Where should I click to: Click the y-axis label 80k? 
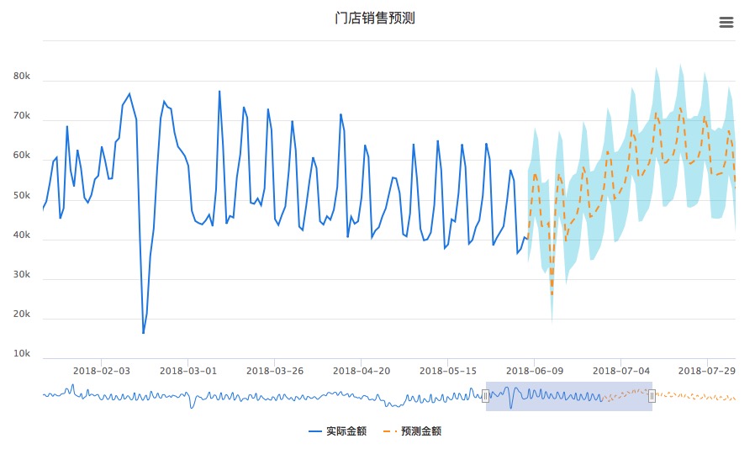tap(22, 77)
